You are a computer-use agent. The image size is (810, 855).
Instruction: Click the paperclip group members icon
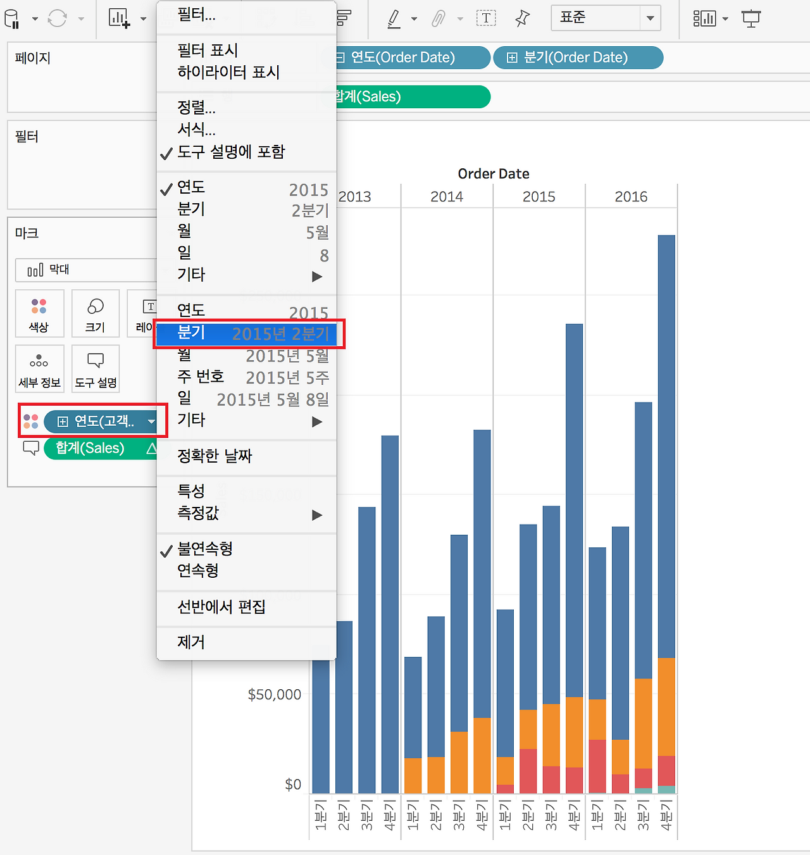(439, 19)
